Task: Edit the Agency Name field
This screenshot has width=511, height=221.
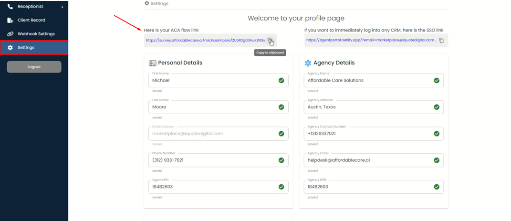Action: [x=374, y=81]
